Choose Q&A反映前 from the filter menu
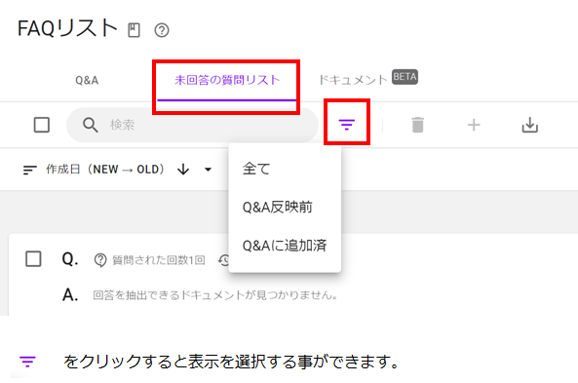This screenshot has height=383, width=578. coord(285,207)
